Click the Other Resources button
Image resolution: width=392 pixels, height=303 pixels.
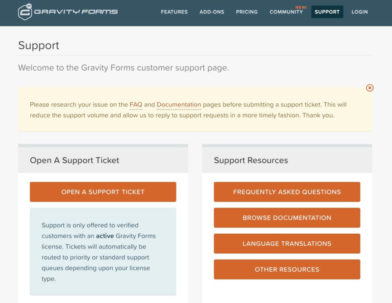point(287,269)
